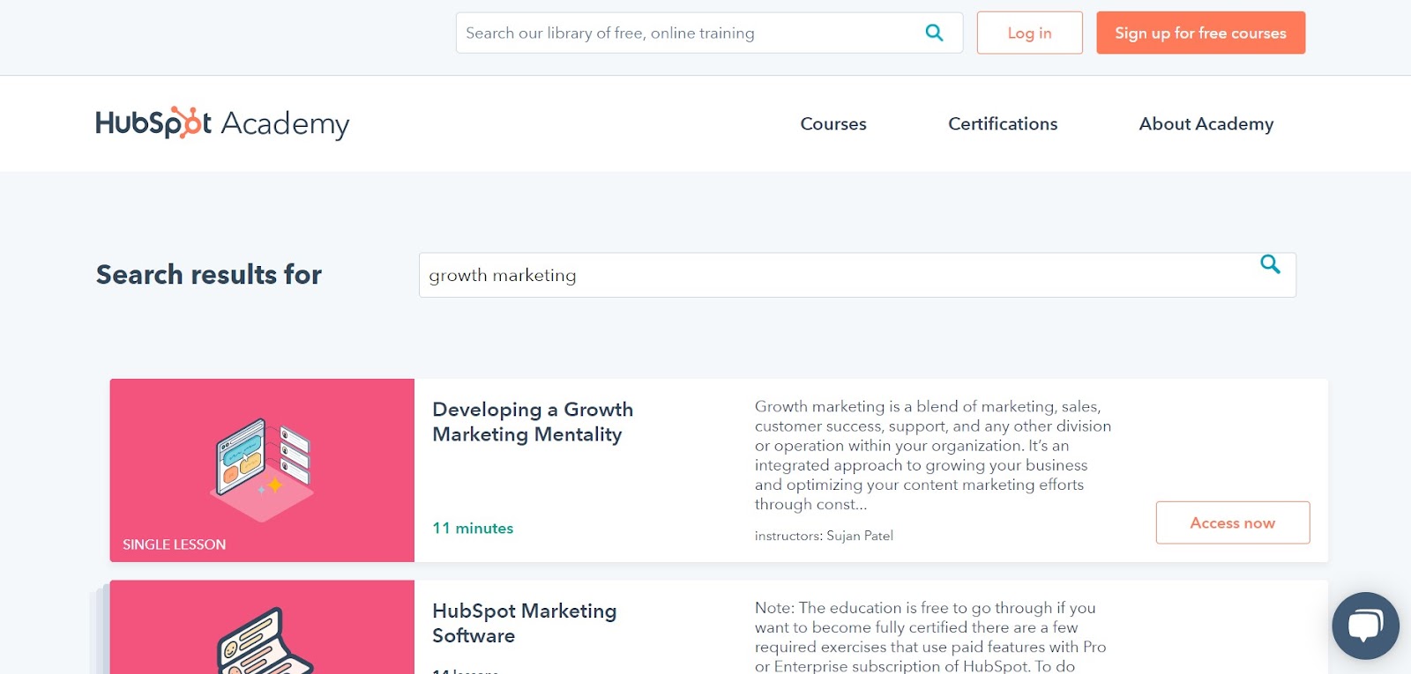Click the 'Search results for' heading
Viewport: 1411px width, 674px height.
click(x=209, y=275)
